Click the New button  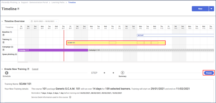[200, 9]
